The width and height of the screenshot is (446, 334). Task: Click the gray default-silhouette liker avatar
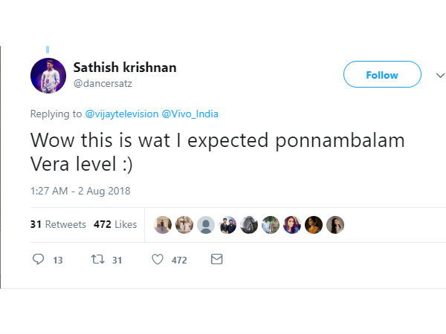(x=206, y=224)
